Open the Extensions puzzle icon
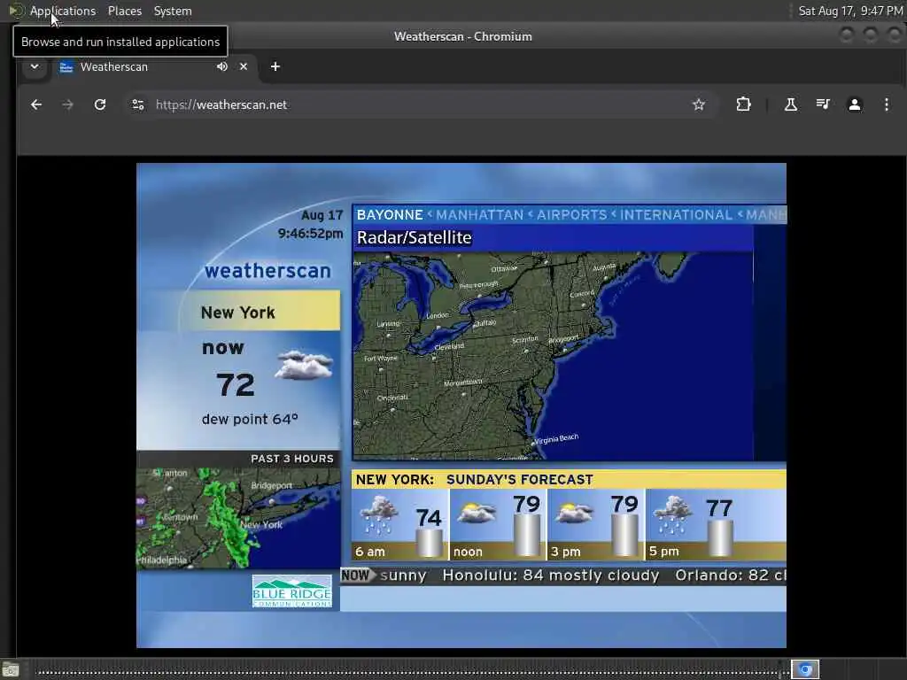Viewport: 907px width, 680px height. (743, 104)
